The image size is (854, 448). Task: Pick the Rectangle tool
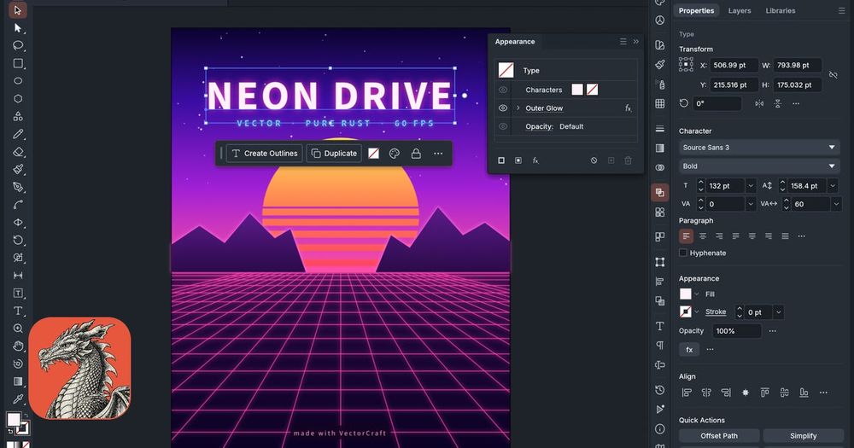point(18,63)
